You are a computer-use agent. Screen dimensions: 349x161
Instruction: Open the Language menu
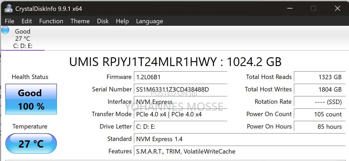(150, 21)
